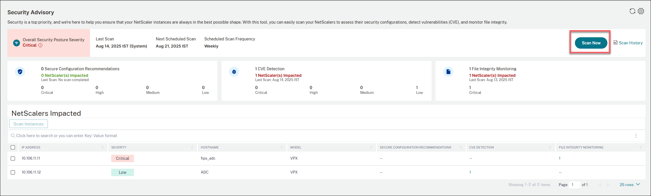651x196 pixels.
Task: Sort File Integrity Monitoring column arrows
Action: coord(640,147)
